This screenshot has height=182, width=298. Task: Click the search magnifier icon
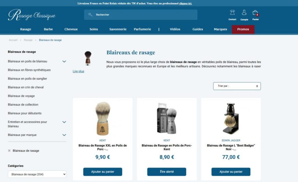(90, 15)
